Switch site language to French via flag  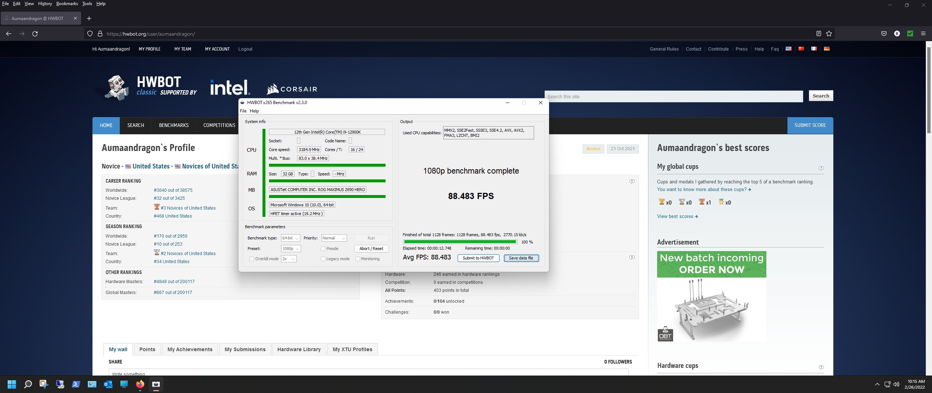click(x=814, y=49)
